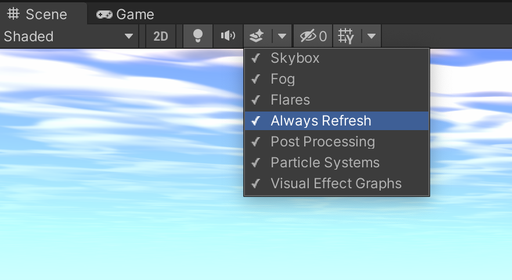The image size is (512, 280).
Task: Toggle Particle Systems option
Action: (325, 163)
